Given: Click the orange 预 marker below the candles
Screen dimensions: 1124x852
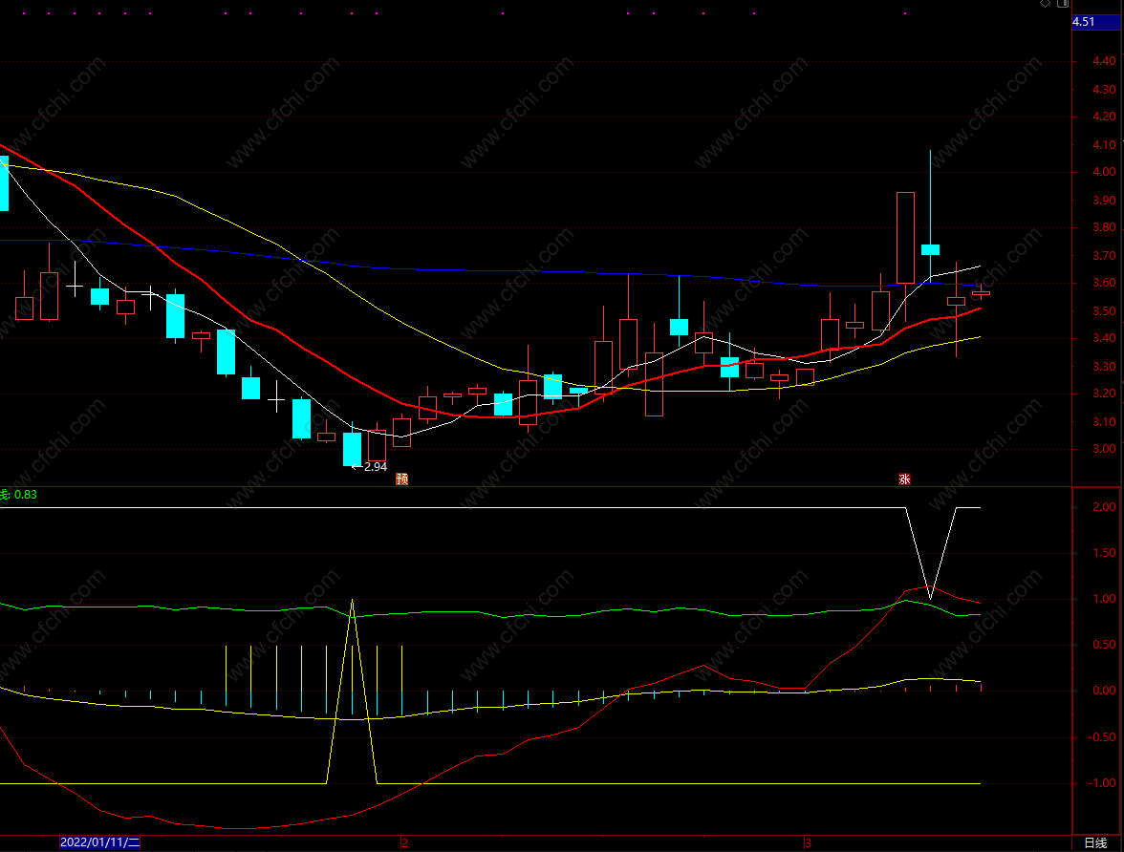Looking at the screenshot, I should (x=402, y=479).
